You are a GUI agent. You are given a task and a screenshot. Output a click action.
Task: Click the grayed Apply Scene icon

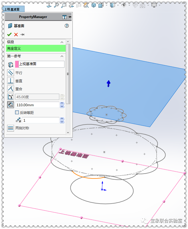[143, 5]
